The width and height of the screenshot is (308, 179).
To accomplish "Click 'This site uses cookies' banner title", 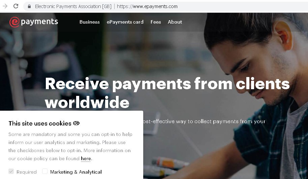I will 40,123.
